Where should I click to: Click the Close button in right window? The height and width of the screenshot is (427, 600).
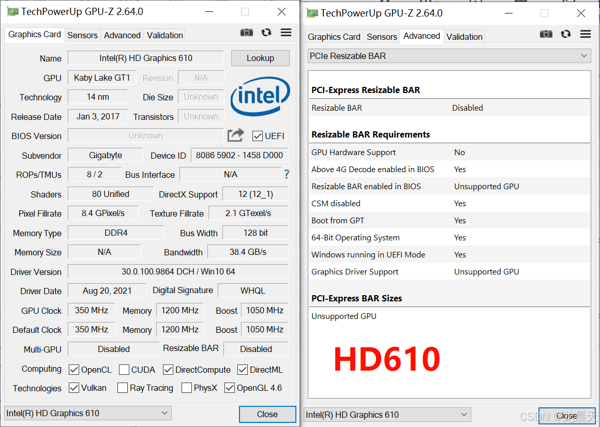pos(567,416)
